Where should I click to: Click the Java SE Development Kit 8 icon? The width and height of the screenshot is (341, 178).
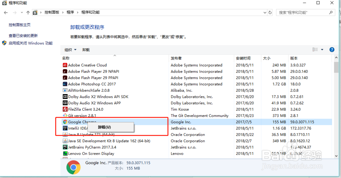pos(65,141)
